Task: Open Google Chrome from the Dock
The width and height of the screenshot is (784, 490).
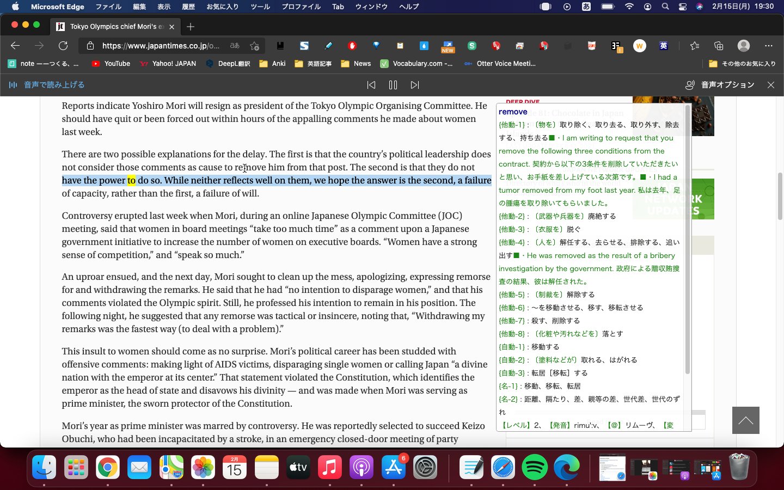Action: 108,467
